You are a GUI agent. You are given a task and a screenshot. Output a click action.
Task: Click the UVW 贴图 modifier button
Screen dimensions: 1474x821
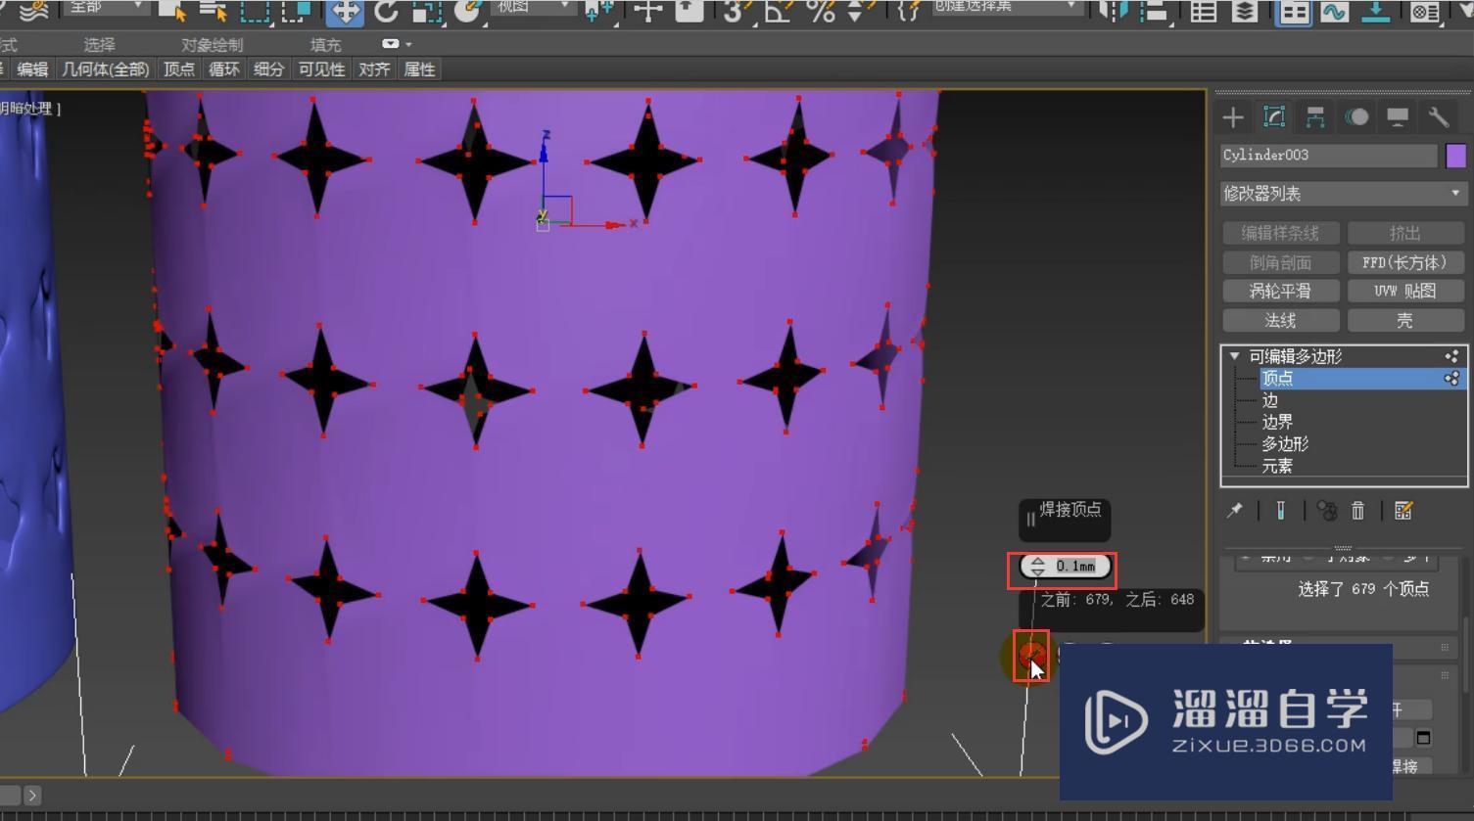pos(1404,292)
